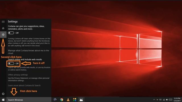Viewport: 182px width, 102px height.
Task: Check battery status in system tray
Action: tap(167, 99)
